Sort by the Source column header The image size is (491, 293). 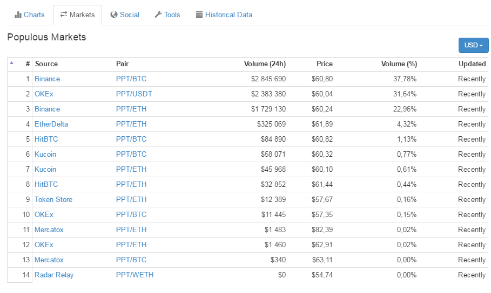pos(46,64)
